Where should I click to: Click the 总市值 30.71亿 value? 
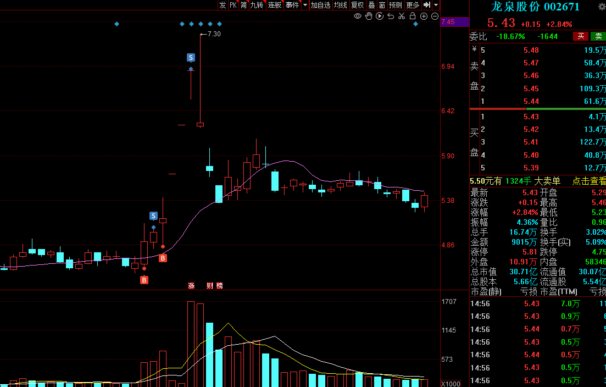click(523, 272)
